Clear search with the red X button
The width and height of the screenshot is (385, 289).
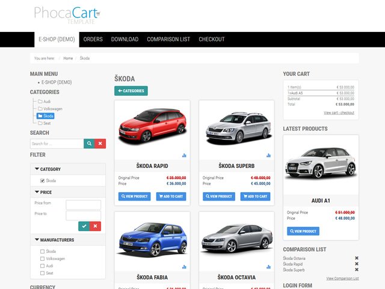100,143
